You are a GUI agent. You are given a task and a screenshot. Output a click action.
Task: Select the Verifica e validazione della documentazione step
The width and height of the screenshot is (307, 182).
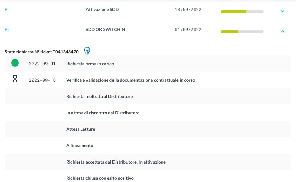(x=131, y=80)
